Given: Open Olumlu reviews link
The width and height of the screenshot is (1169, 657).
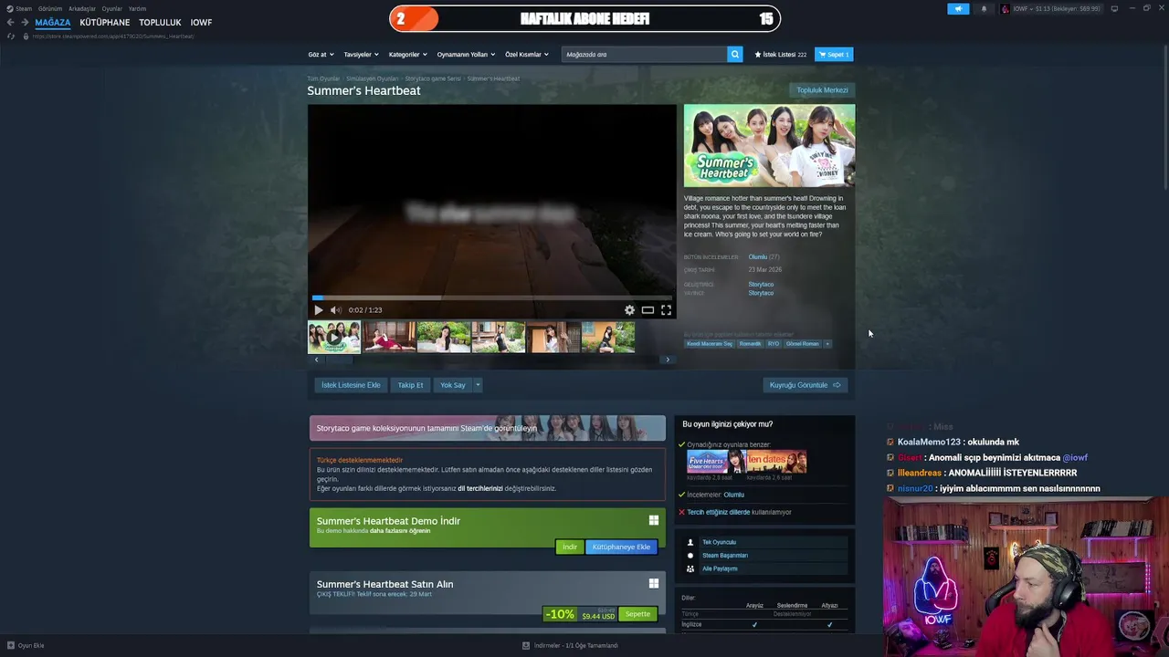Looking at the screenshot, I should [x=757, y=256].
